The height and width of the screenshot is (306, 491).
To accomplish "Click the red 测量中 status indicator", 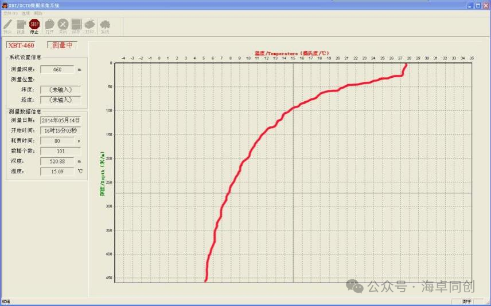I will [62, 45].
